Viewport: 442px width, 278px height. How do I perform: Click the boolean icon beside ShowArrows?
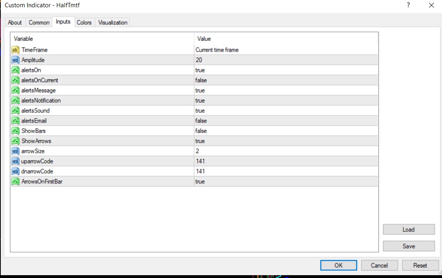[15, 141]
